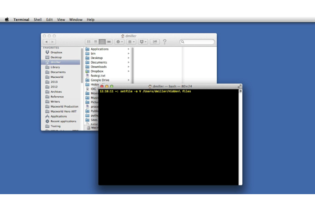The image size is (315, 211).
Task: Select Finder column view button
Action: pyautogui.click(x=102, y=42)
